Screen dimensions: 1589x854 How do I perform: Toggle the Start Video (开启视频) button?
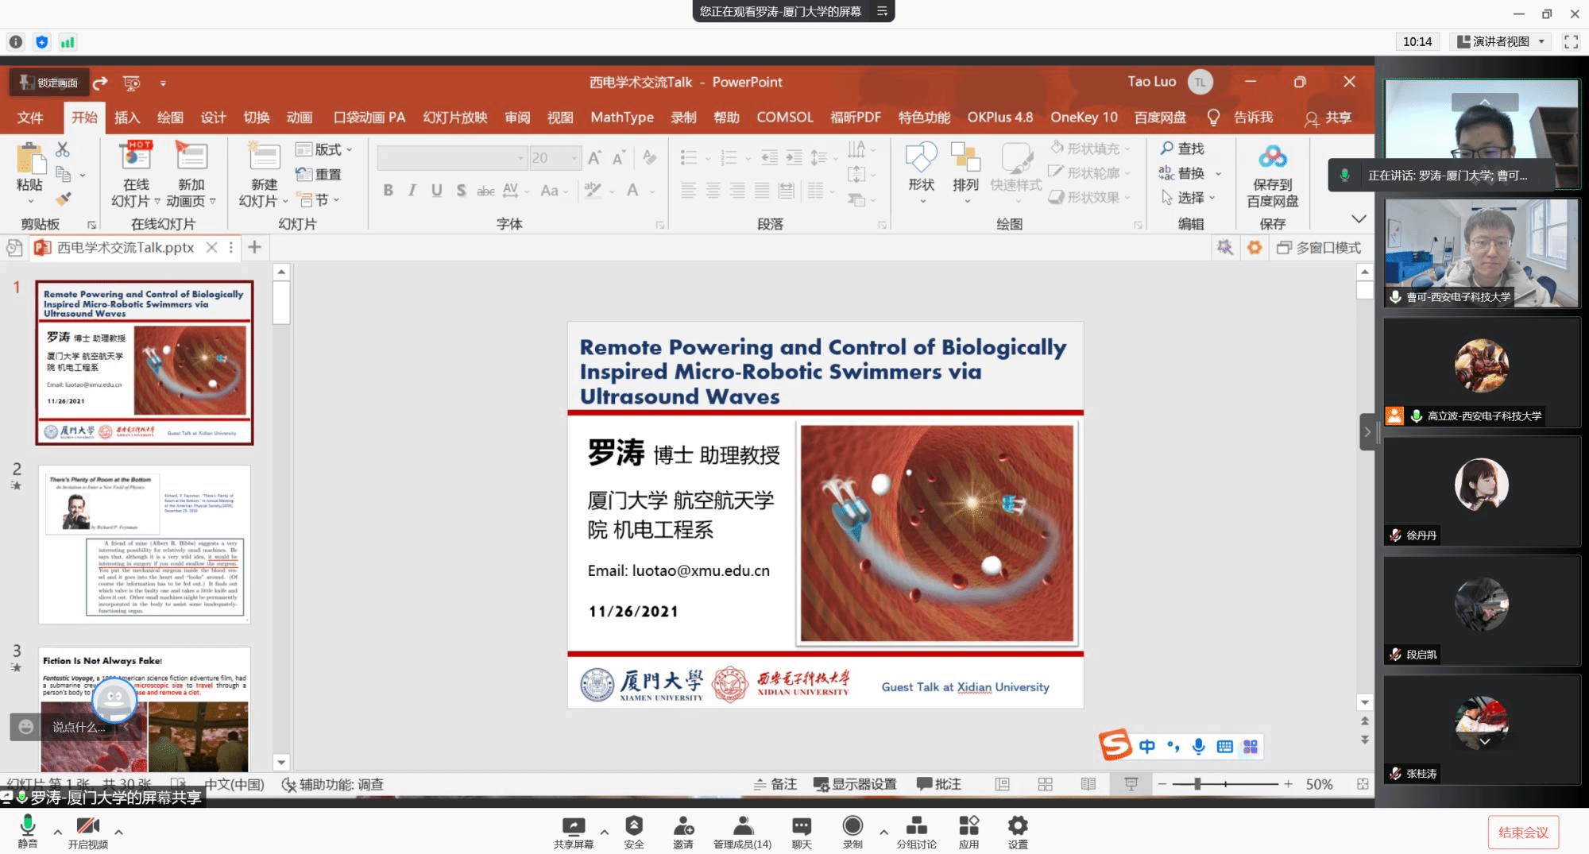pyautogui.click(x=87, y=827)
